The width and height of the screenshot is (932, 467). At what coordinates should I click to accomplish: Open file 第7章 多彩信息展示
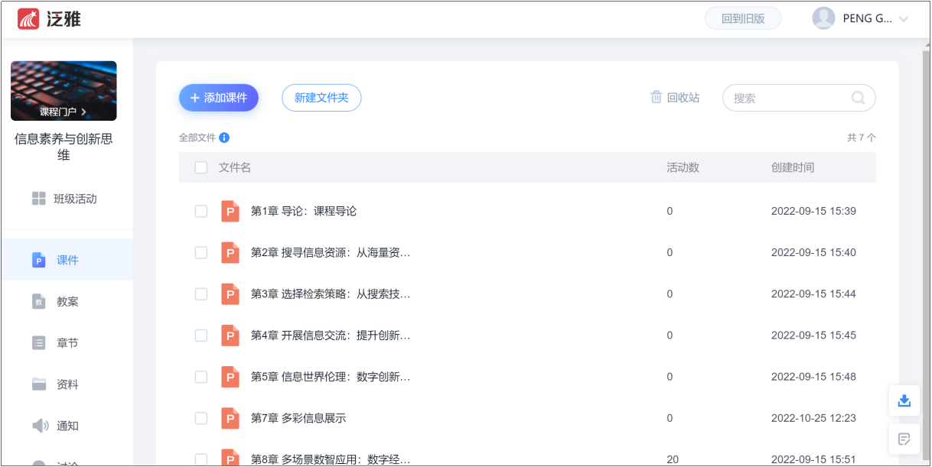pyautogui.click(x=298, y=418)
